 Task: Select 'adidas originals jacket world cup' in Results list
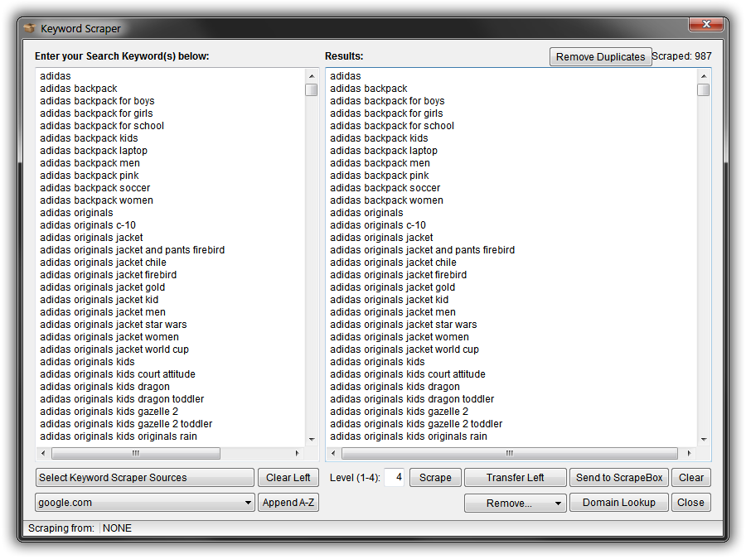point(404,349)
